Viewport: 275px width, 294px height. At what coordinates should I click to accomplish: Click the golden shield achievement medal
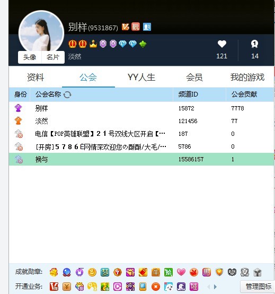click(x=219, y=272)
